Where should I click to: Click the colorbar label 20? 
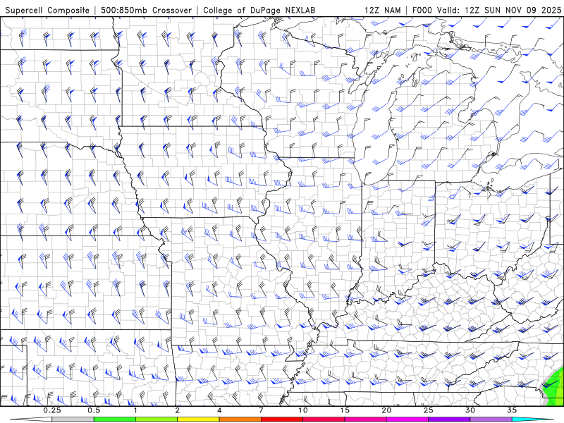[x=386, y=410]
